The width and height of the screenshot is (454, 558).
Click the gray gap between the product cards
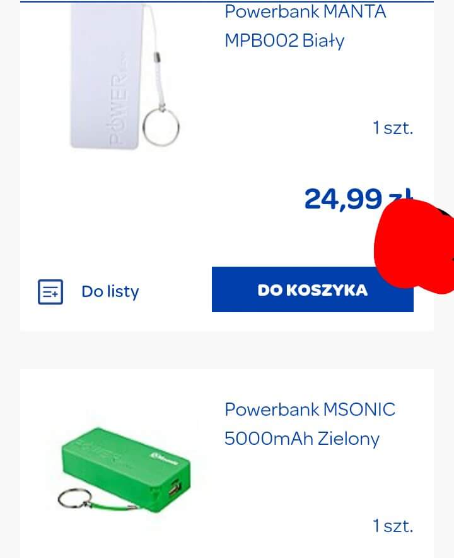[227, 350]
